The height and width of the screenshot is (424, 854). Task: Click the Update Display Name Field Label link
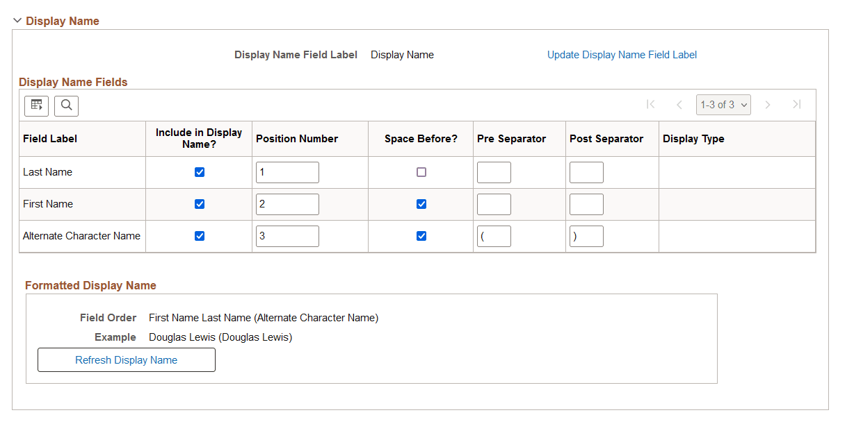(x=621, y=54)
